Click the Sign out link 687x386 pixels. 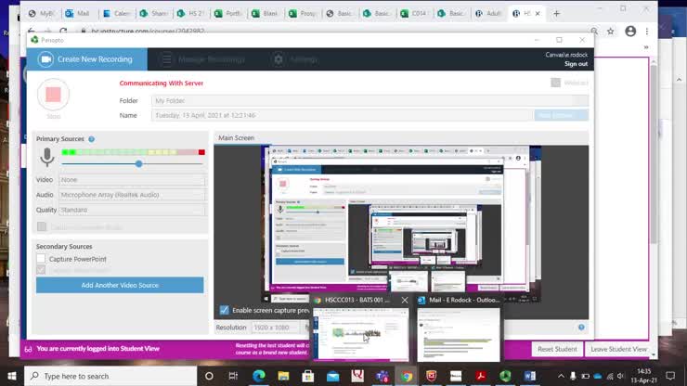click(576, 64)
